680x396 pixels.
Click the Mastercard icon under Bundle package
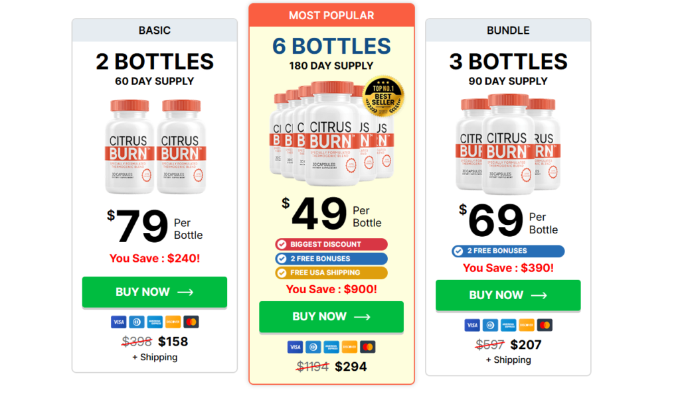545,326
